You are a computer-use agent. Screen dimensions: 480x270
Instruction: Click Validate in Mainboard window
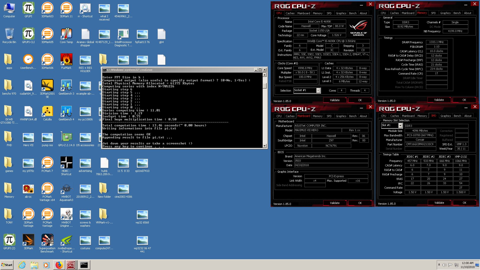[x=335, y=203]
